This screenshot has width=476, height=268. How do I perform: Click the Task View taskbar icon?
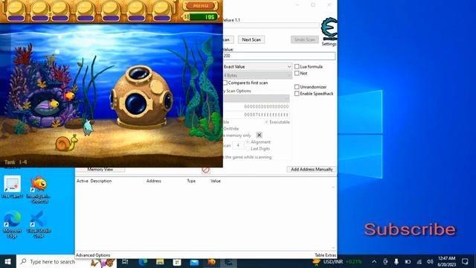coord(125,261)
